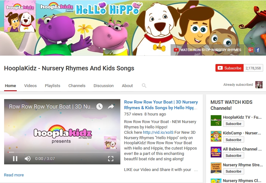Image resolution: width=266 pixels, height=183 pixels.
Task: Click the Watch Later clock icon
Action: 100,106
